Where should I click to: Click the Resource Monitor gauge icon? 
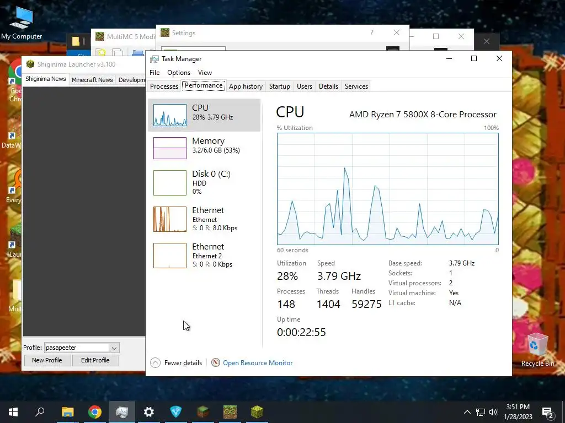coord(216,362)
